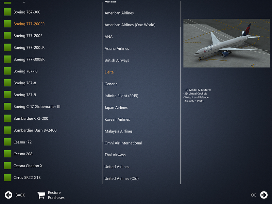The width and height of the screenshot is (272, 204).
Task: Click the back arrow icon
Action: coord(8,195)
